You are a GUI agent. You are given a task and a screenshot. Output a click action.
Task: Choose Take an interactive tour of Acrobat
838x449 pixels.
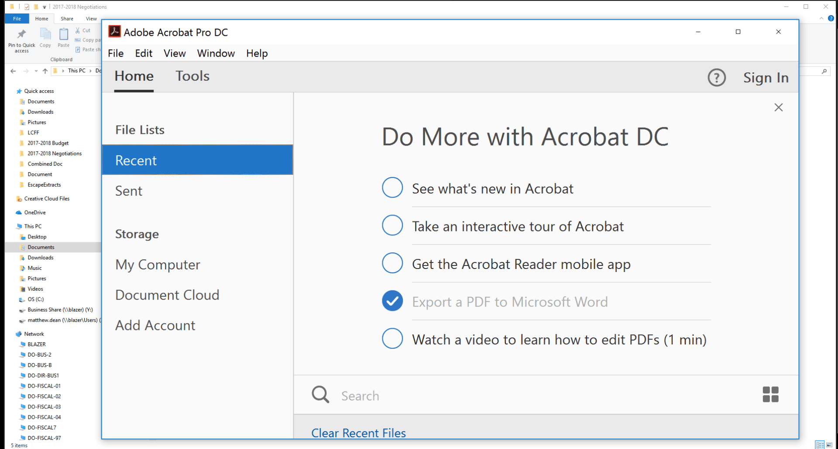coord(392,225)
